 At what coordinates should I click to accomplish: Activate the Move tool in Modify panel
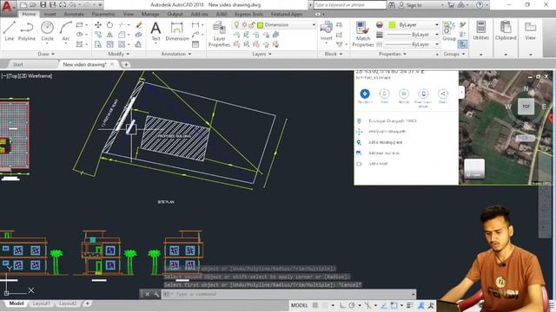coord(98,25)
